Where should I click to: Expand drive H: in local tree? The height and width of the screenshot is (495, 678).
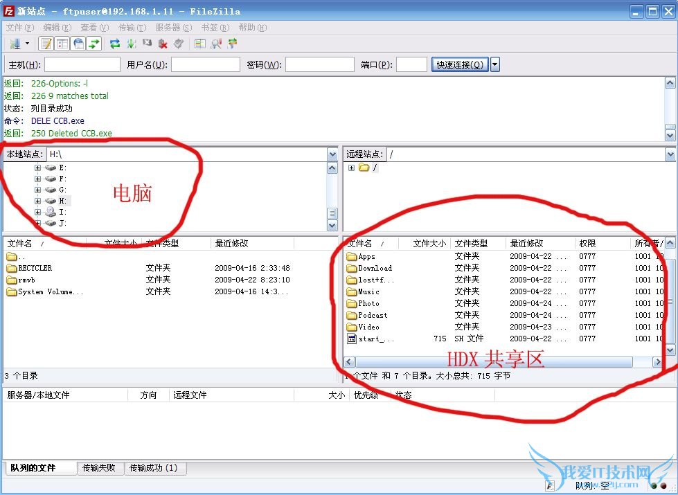click(x=37, y=201)
